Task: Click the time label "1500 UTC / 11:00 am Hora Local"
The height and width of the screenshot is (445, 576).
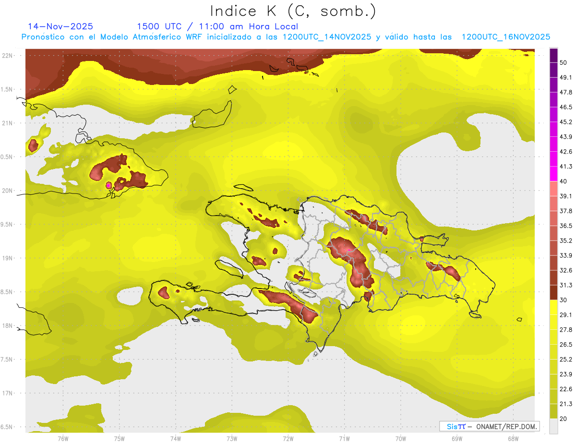Action: click(x=217, y=26)
